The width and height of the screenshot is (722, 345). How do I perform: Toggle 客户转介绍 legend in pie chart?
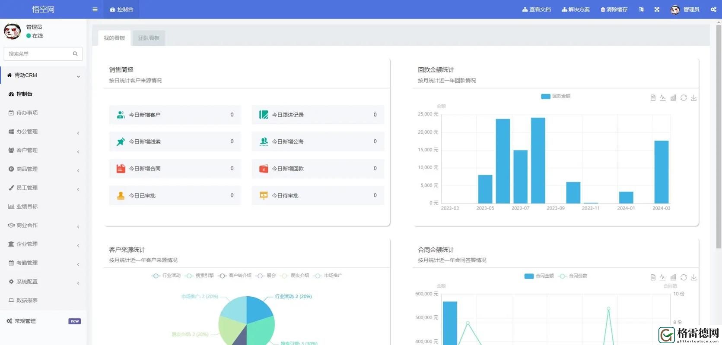(x=235, y=276)
